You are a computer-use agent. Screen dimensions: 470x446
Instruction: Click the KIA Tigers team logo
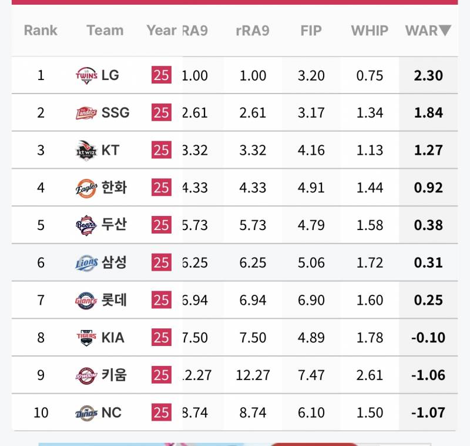click(x=86, y=338)
